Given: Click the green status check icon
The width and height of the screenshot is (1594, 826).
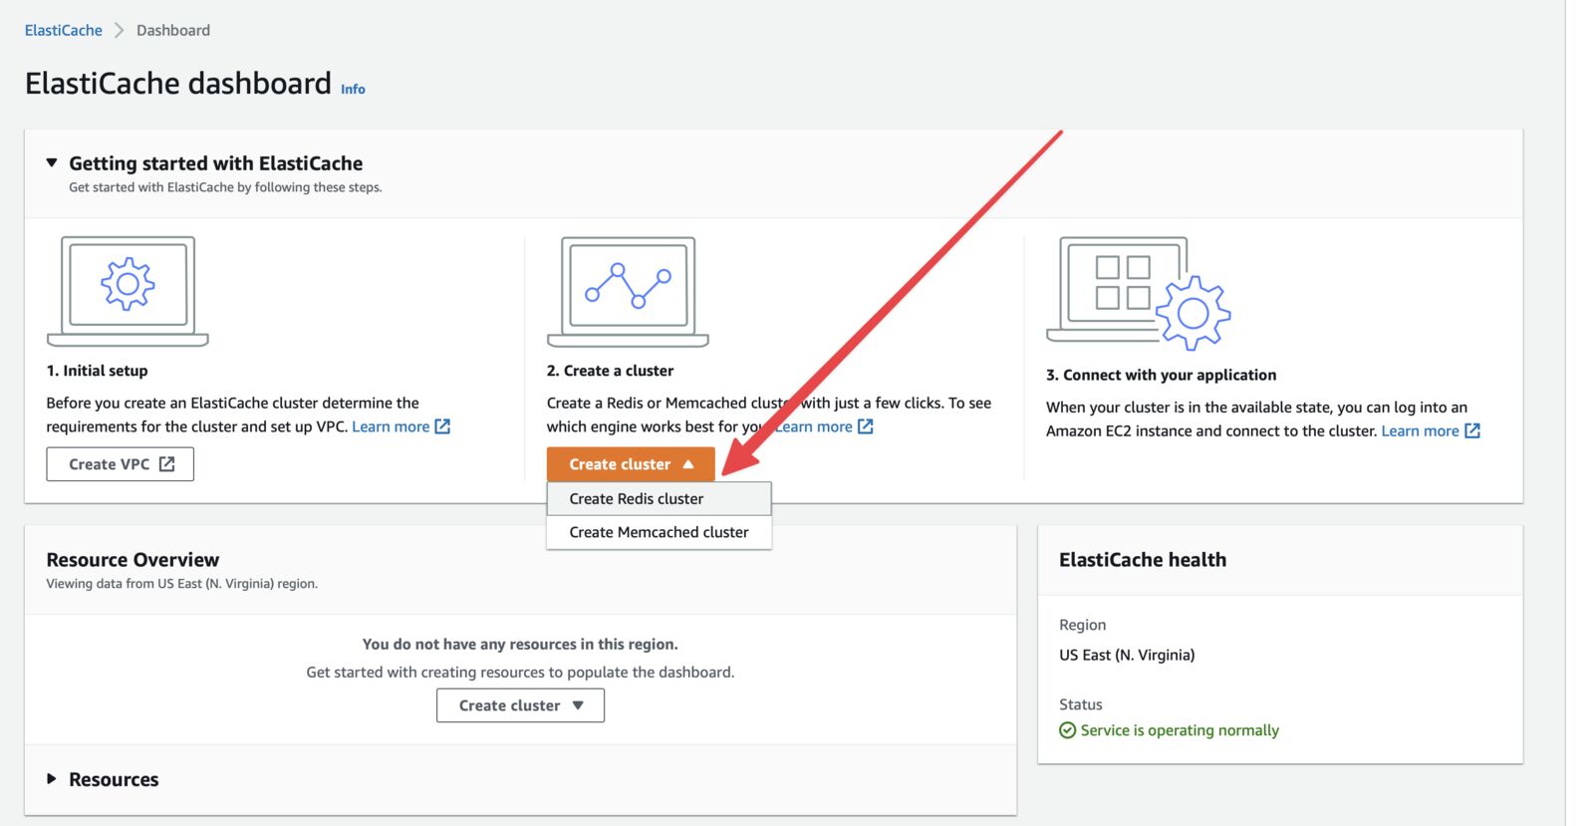Looking at the screenshot, I should 1067,730.
